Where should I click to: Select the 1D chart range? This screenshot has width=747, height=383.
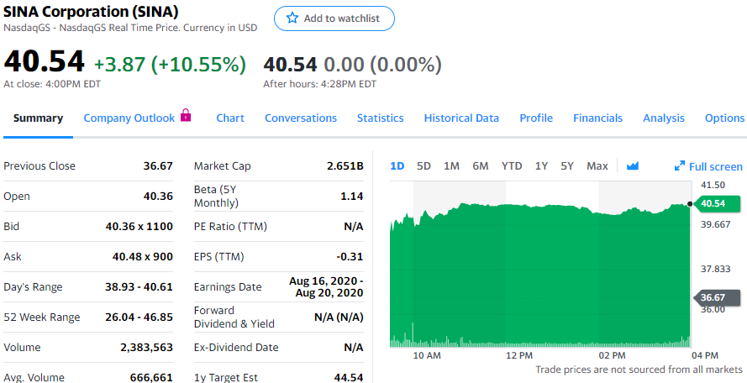[397, 166]
